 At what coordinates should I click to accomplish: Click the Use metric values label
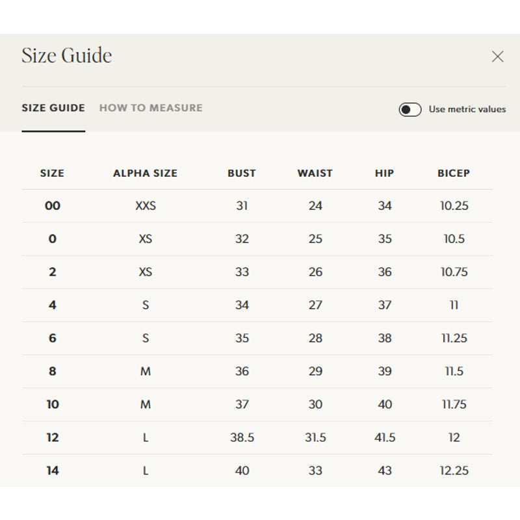pyautogui.click(x=467, y=109)
